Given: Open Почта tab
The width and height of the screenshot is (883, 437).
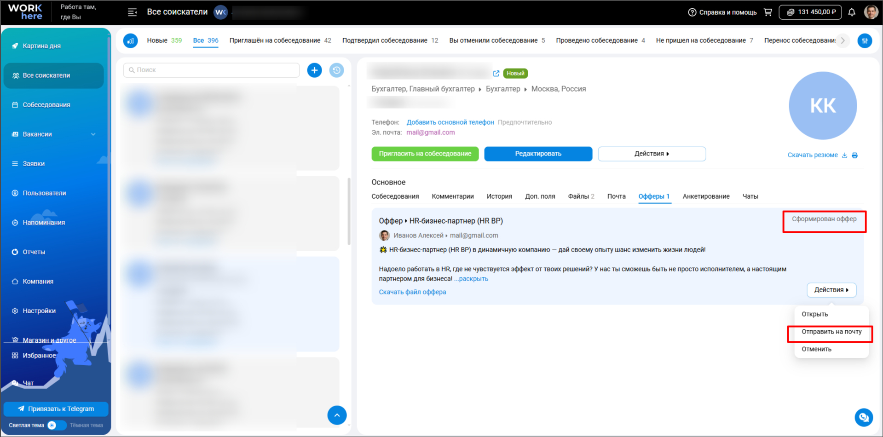Looking at the screenshot, I should coord(617,196).
